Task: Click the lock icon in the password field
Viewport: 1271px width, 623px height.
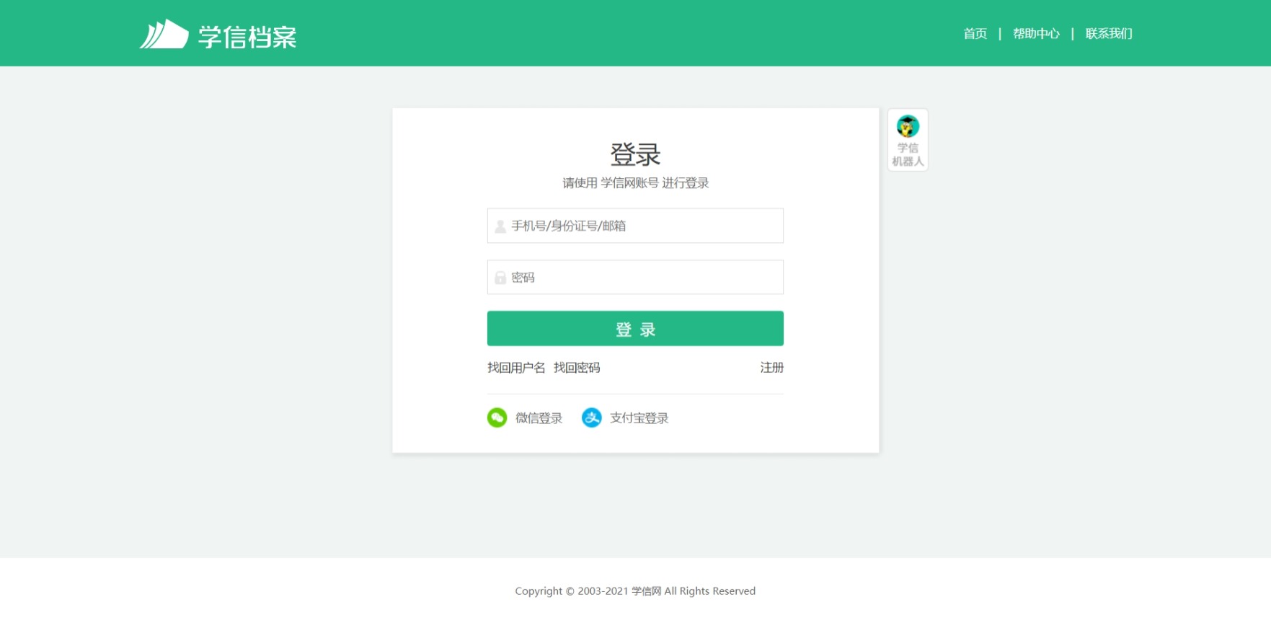Action: pyautogui.click(x=500, y=278)
